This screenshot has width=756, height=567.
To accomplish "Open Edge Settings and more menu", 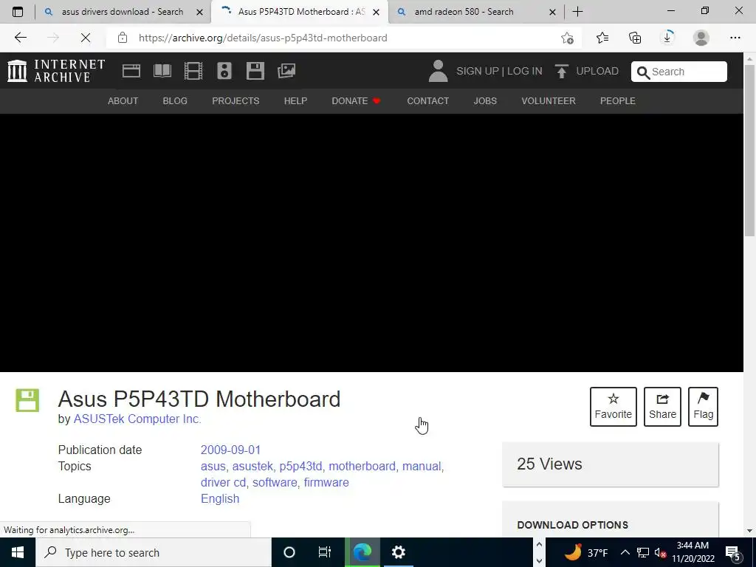I will [x=735, y=38].
